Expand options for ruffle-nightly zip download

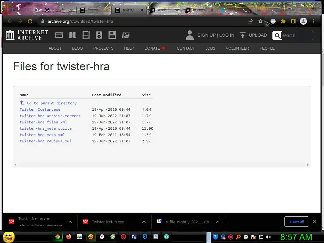tap(218, 222)
